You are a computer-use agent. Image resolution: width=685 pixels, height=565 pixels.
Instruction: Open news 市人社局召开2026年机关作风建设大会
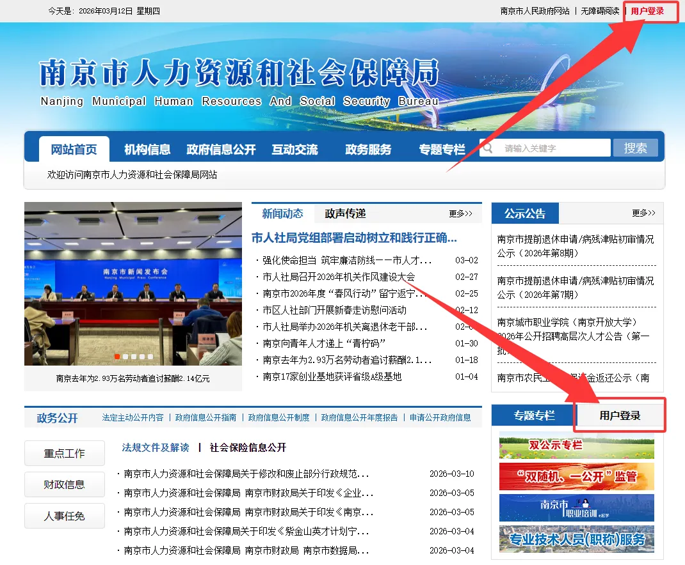point(339,277)
